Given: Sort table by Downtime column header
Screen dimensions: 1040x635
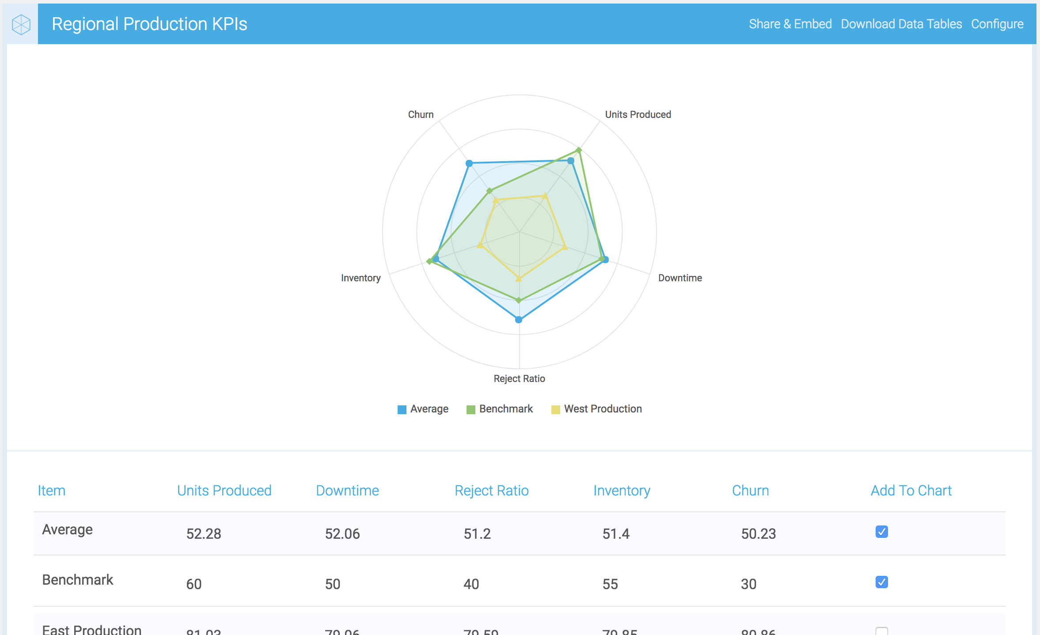Looking at the screenshot, I should [x=347, y=491].
